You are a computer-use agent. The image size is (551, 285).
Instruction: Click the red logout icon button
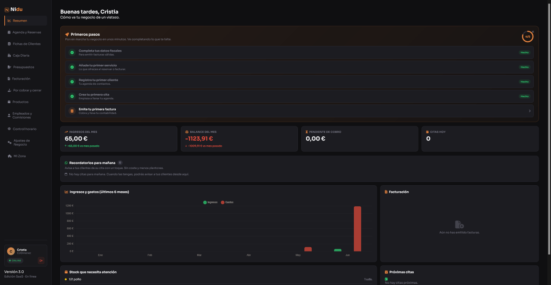coord(41,260)
